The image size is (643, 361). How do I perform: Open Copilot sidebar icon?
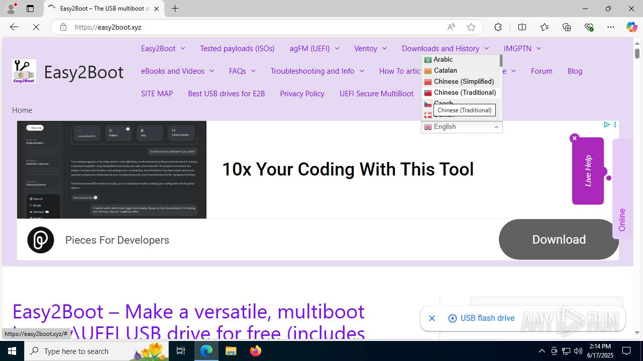pyautogui.click(x=631, y=27)
